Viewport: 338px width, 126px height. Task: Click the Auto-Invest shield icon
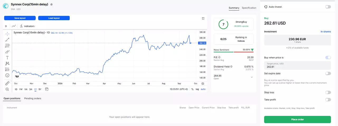point(266,7)
